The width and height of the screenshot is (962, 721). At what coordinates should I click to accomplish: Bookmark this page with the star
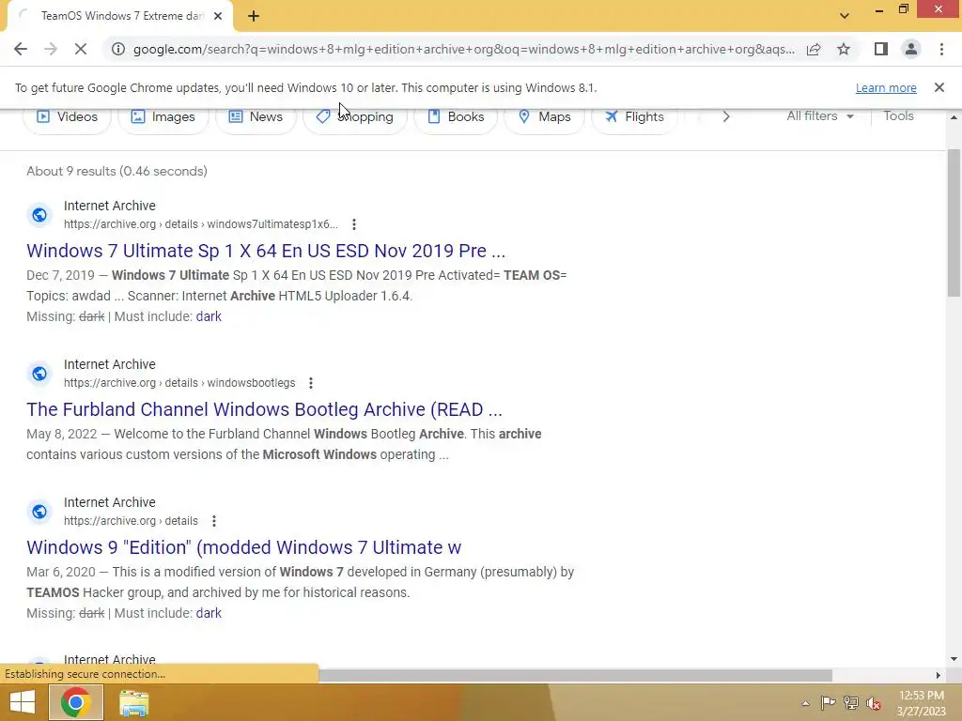click(x=844, y=49)
